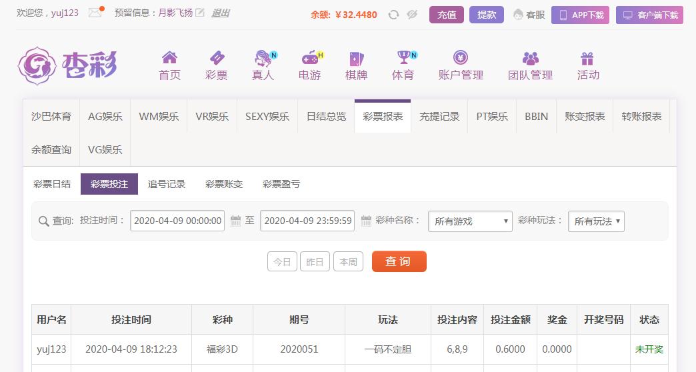
Task: Switch to WM娱乐 tab
Action: (x=159, y=116)
